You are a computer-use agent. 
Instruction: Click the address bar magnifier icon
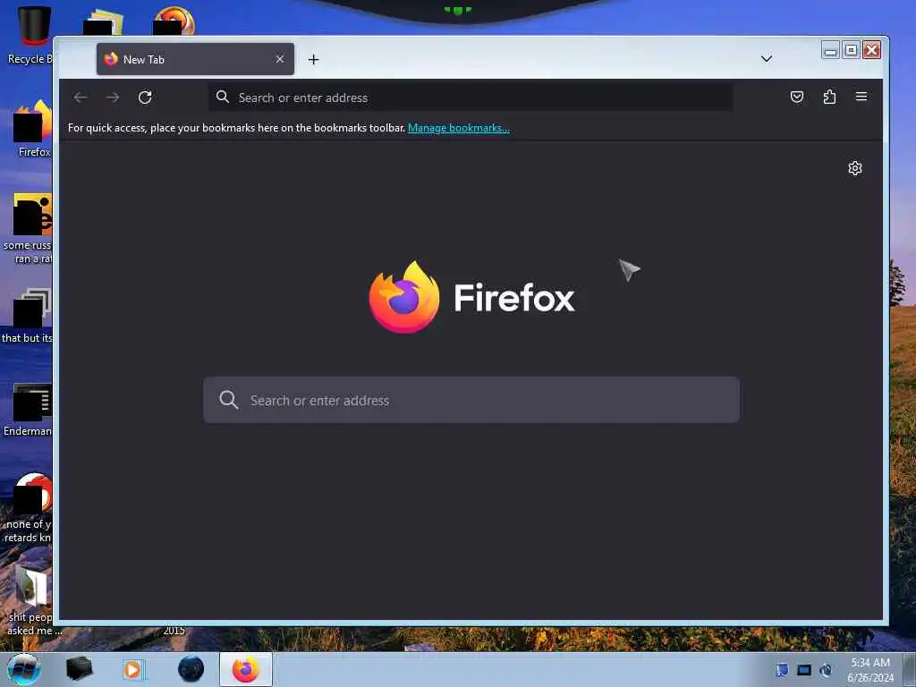(x=222, y=97)
